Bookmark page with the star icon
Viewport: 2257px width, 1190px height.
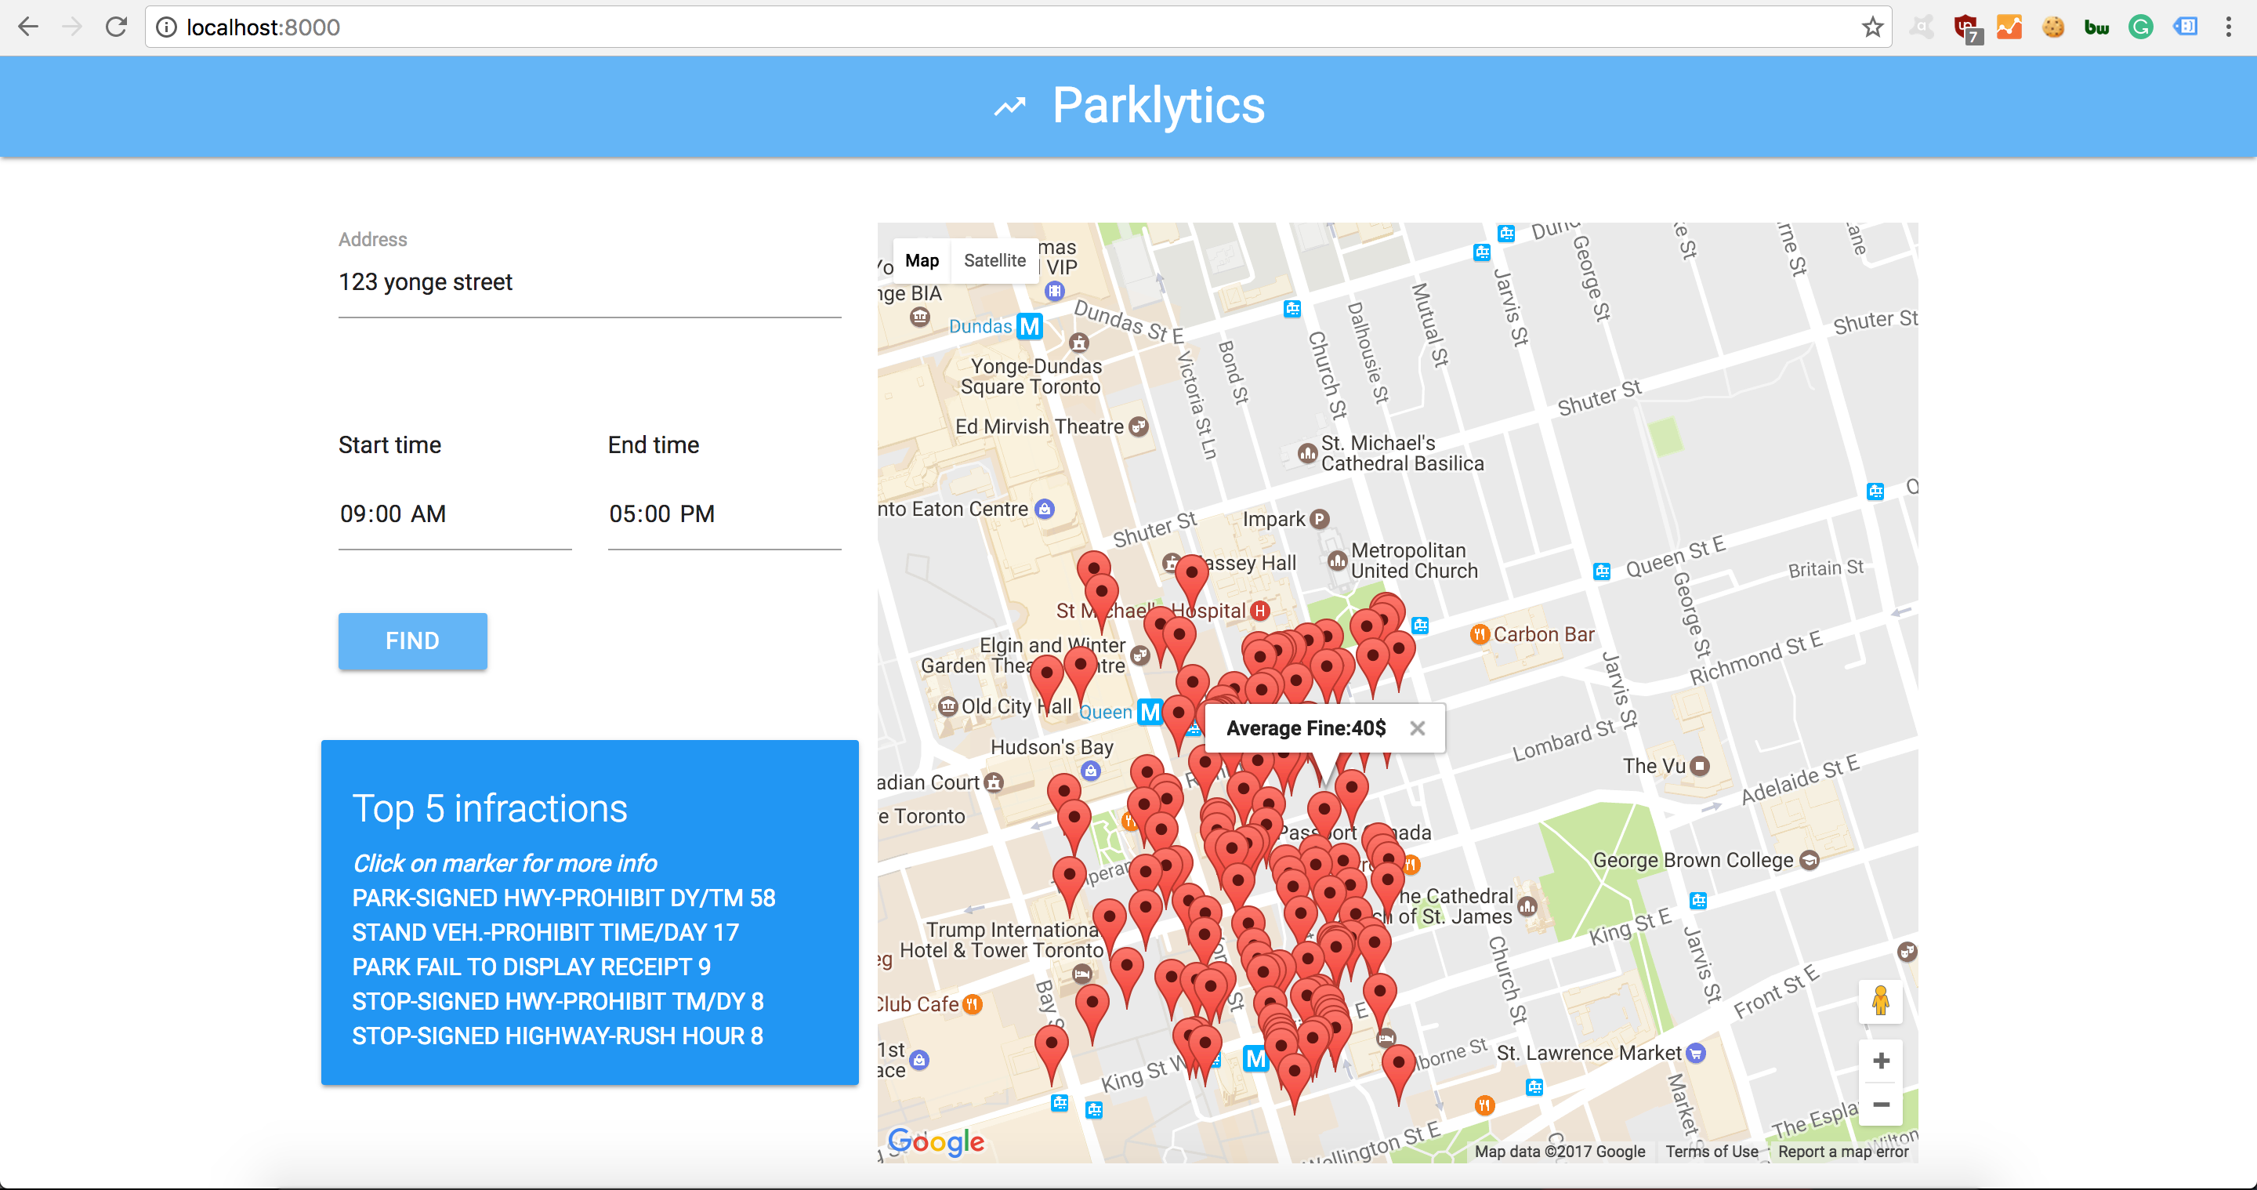click(x=1871, y=27)
